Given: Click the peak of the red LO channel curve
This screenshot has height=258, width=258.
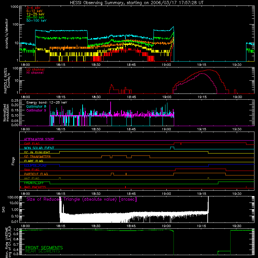Looking at the screenshot, I should (209, 70).
